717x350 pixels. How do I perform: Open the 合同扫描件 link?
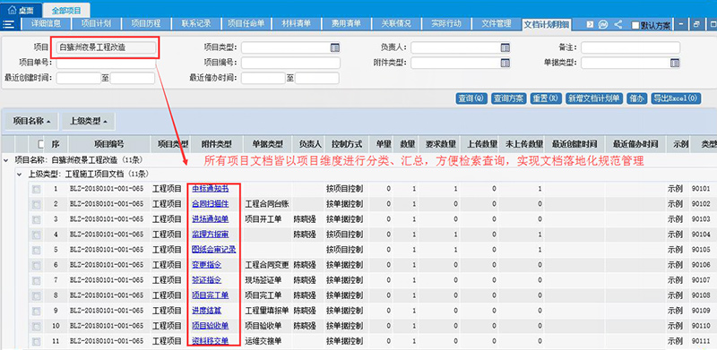tap(211, 203)
